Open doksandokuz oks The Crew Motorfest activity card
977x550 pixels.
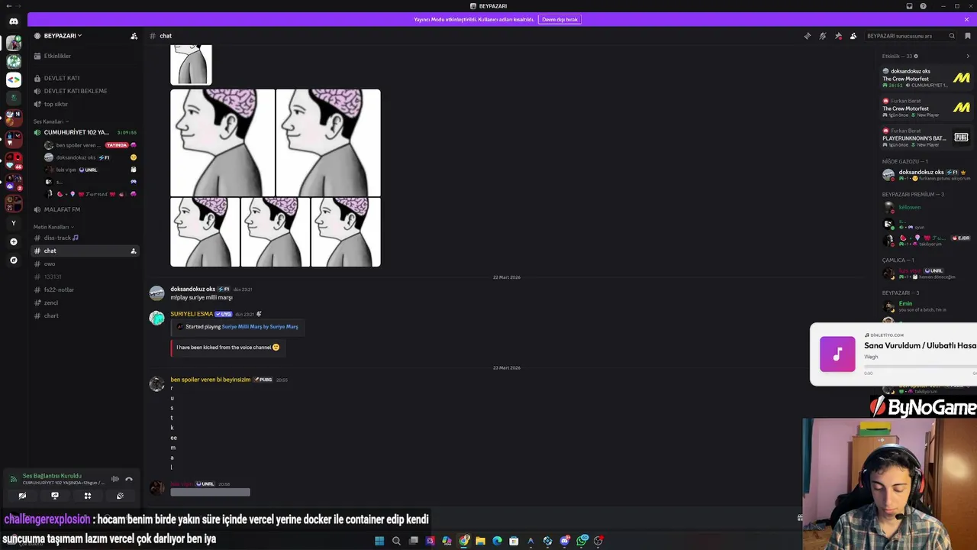[x=926, y=78]
